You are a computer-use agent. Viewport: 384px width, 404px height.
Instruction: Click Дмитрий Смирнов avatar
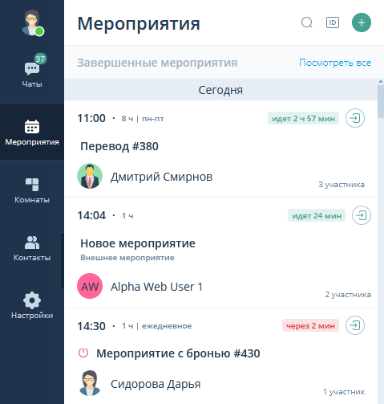(90, 176)
